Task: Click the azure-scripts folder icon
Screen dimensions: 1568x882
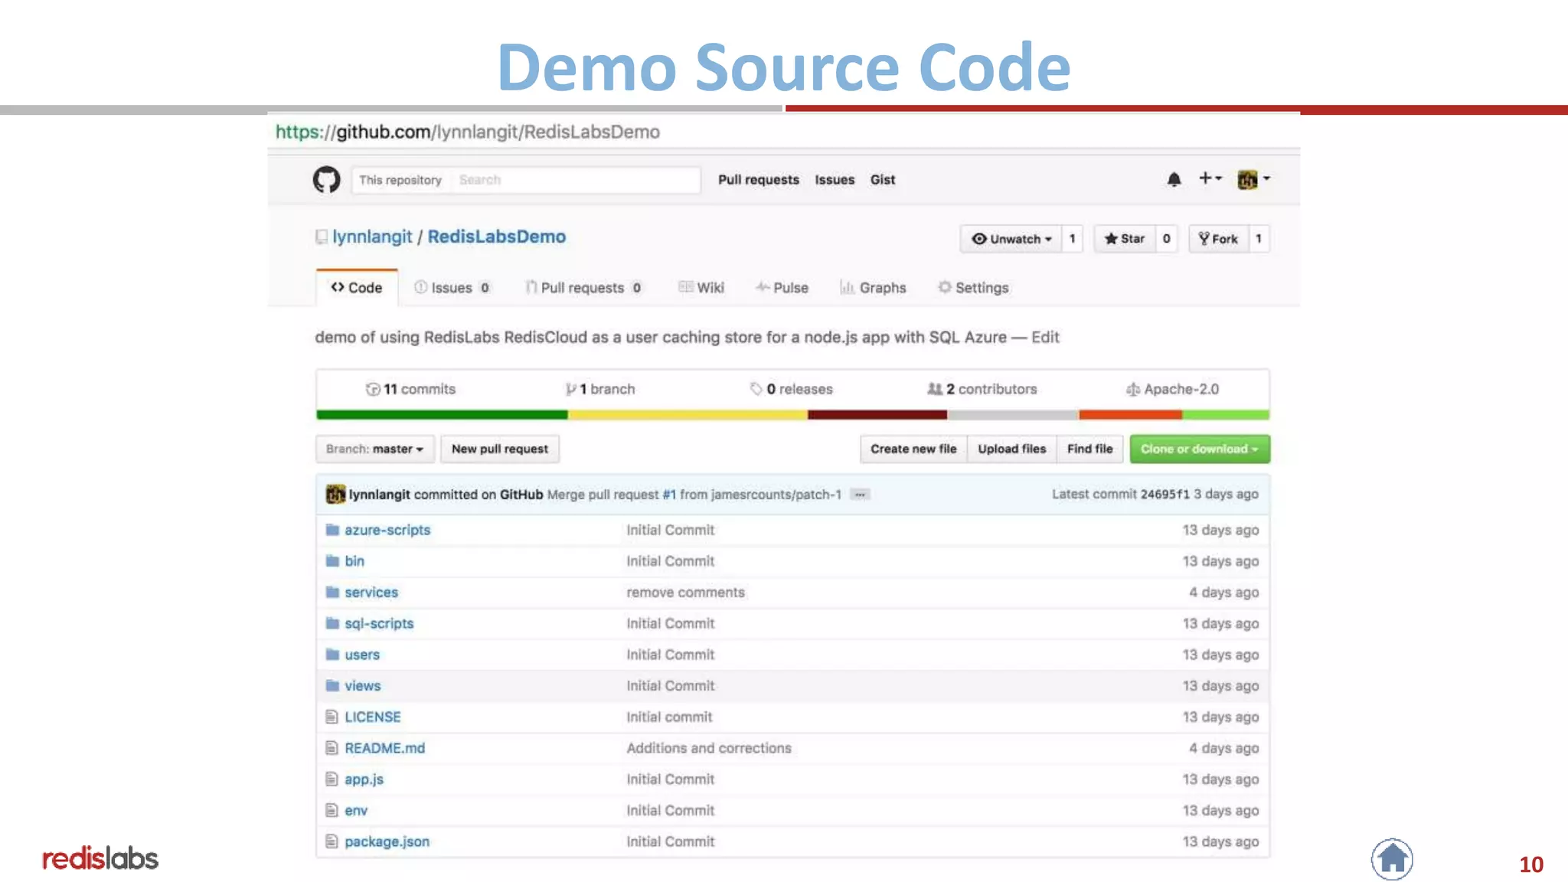Action: point(332,530)
